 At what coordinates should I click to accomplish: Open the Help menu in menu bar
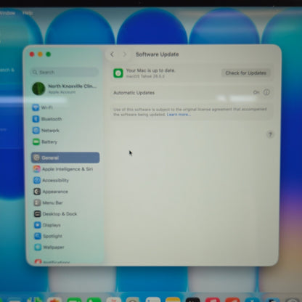28,13
